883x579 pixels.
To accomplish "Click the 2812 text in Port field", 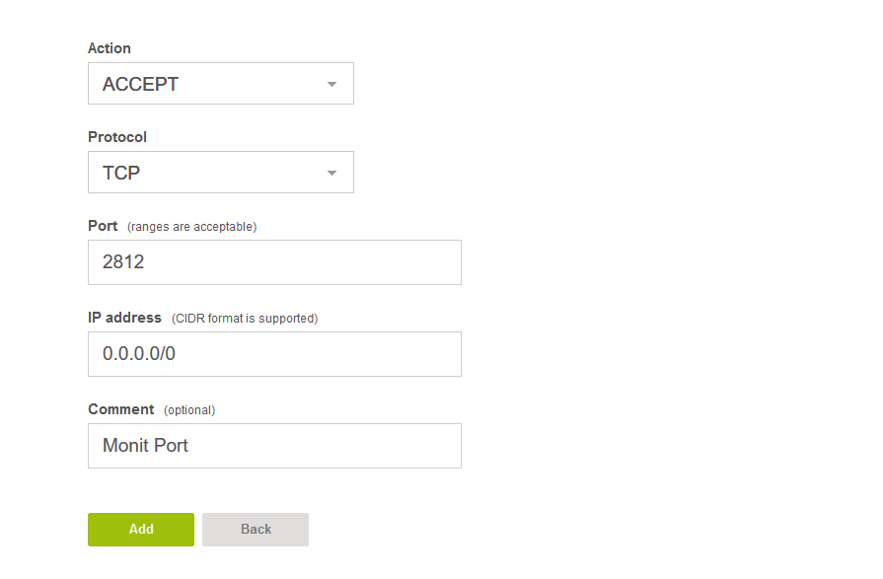I will tap(123, 262).
